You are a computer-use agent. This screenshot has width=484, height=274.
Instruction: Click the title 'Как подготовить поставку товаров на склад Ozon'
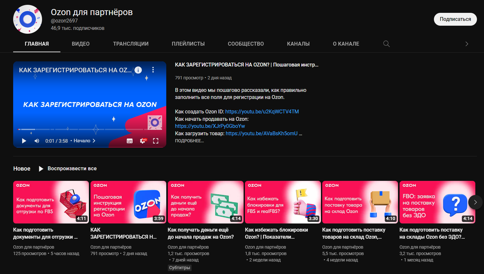[354, 234]
